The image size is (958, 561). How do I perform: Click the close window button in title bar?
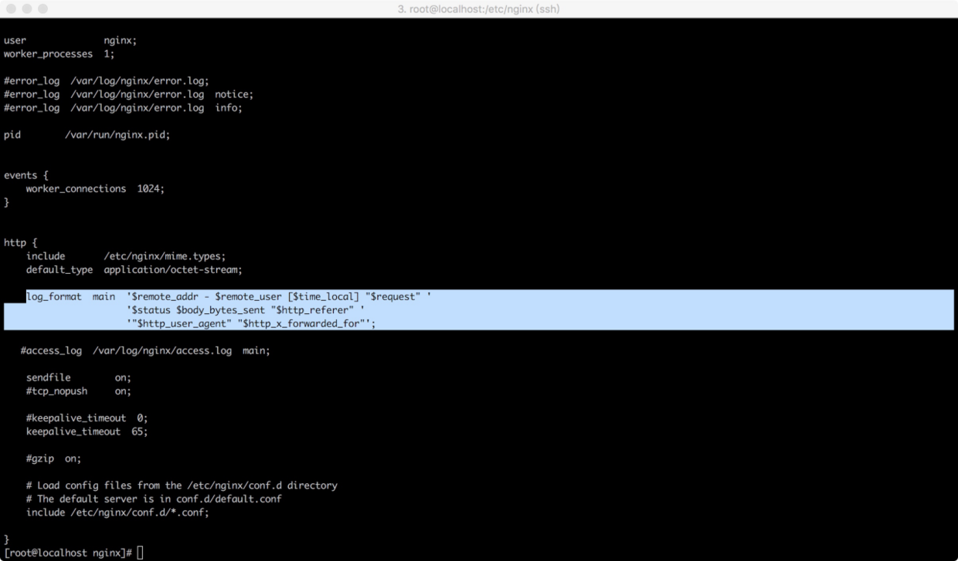click(10, 8)
